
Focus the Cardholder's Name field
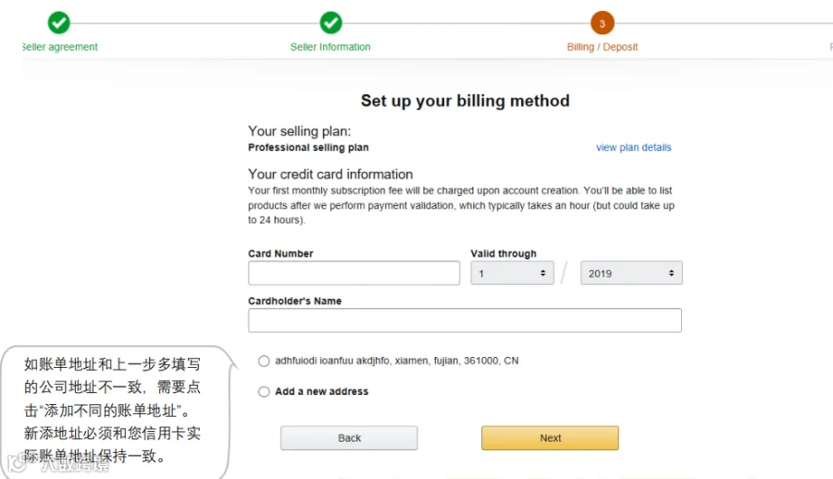coord(465,320)
